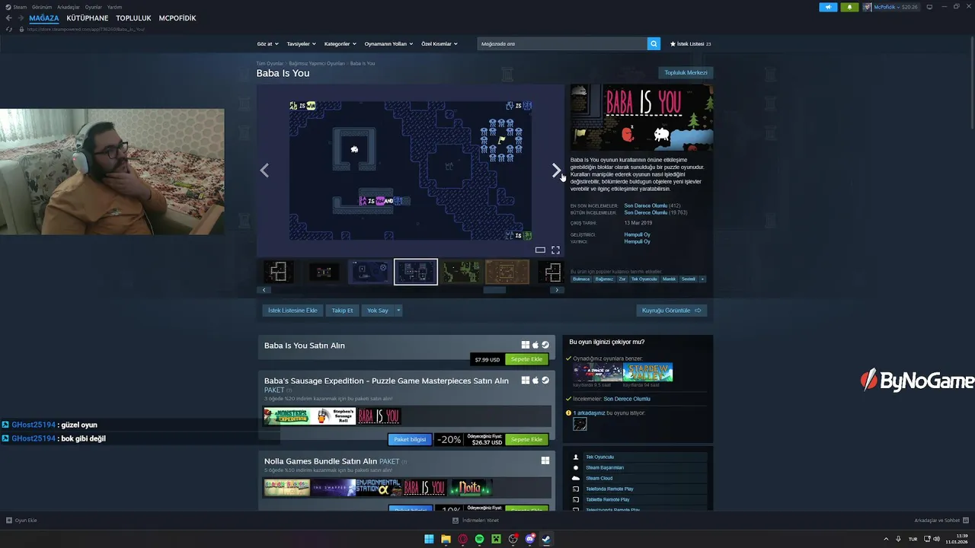Expand the Özel Kısımlar dropdown
The width and height of the screenshot is (975, 548).
[x=440, y=43]
